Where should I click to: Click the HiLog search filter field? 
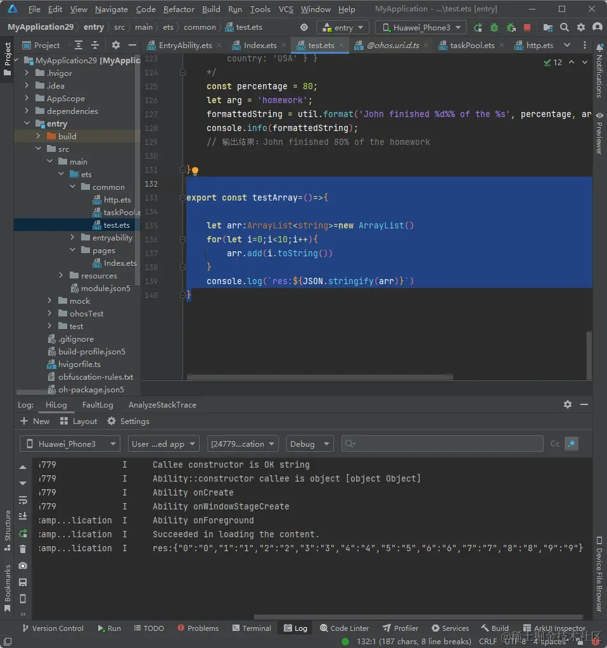coord(442,444)
